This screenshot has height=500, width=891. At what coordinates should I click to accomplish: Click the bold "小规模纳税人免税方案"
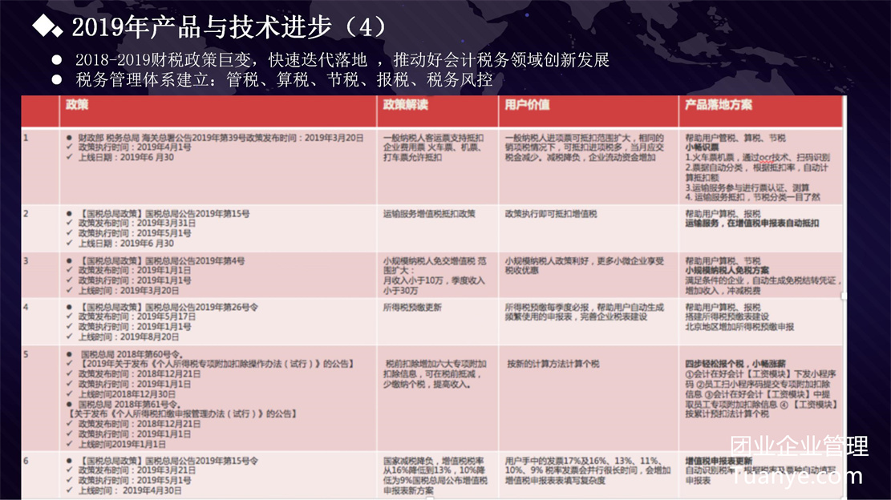coord(727,271)
